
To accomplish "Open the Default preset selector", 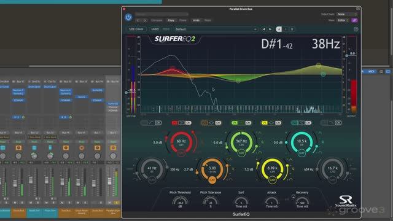I will pos(216,29).
